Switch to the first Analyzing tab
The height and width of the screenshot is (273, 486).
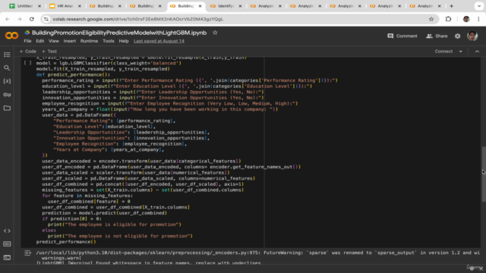[265, 6]
